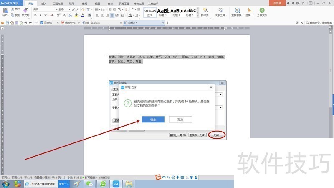Toggle Italic formatting

point(40,15)
